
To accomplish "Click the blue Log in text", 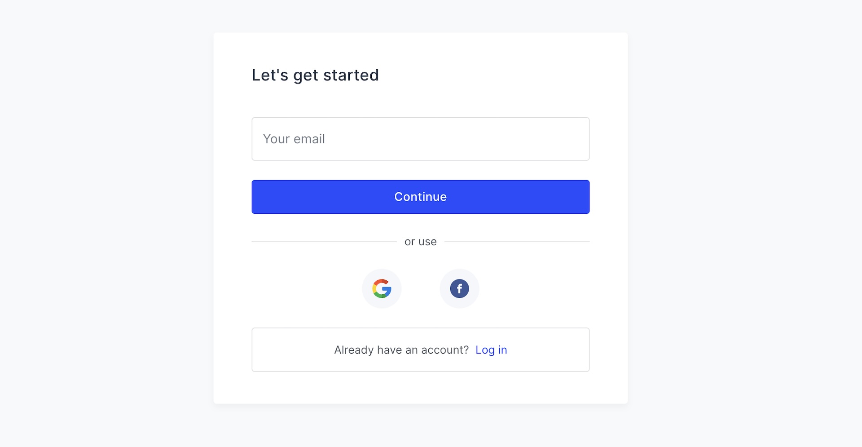I will (491, 350).
